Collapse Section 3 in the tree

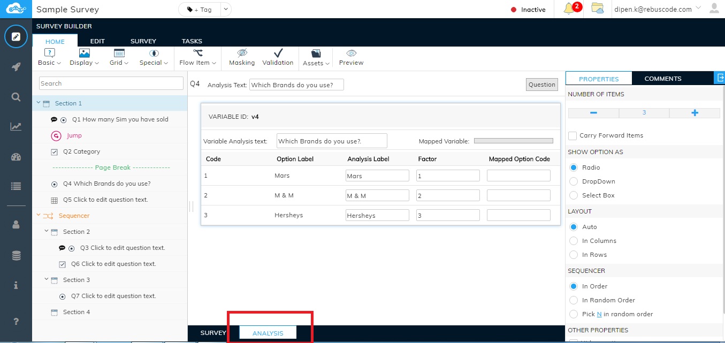47,279
